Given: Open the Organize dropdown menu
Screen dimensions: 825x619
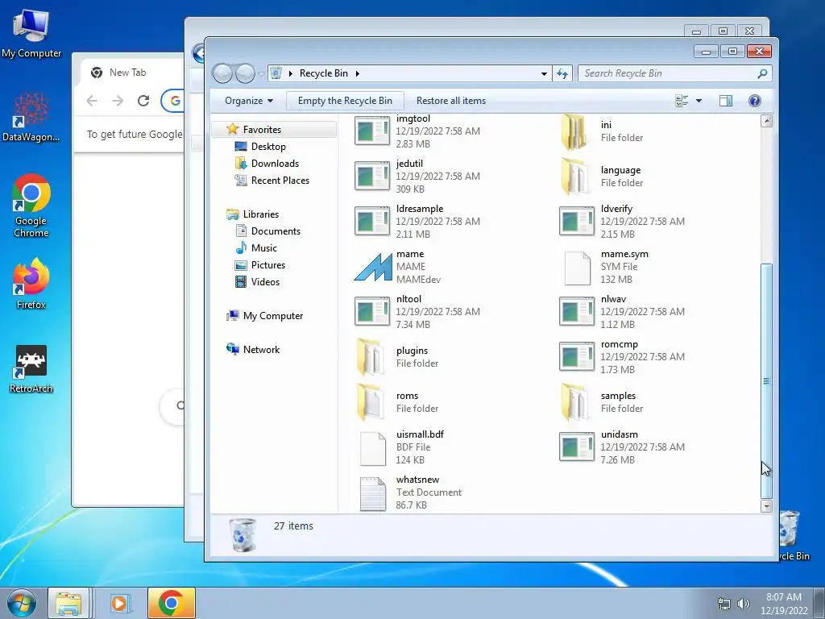Looking at the screenshot, I should tap(249, 101).
